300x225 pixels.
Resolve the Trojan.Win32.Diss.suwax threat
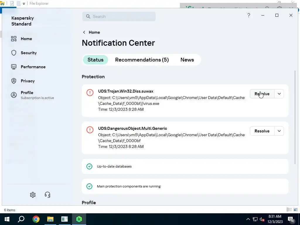pos(262,94)
